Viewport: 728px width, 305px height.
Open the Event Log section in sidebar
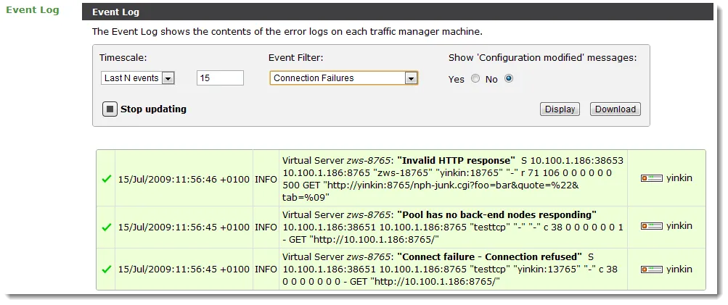pos(33,9)
